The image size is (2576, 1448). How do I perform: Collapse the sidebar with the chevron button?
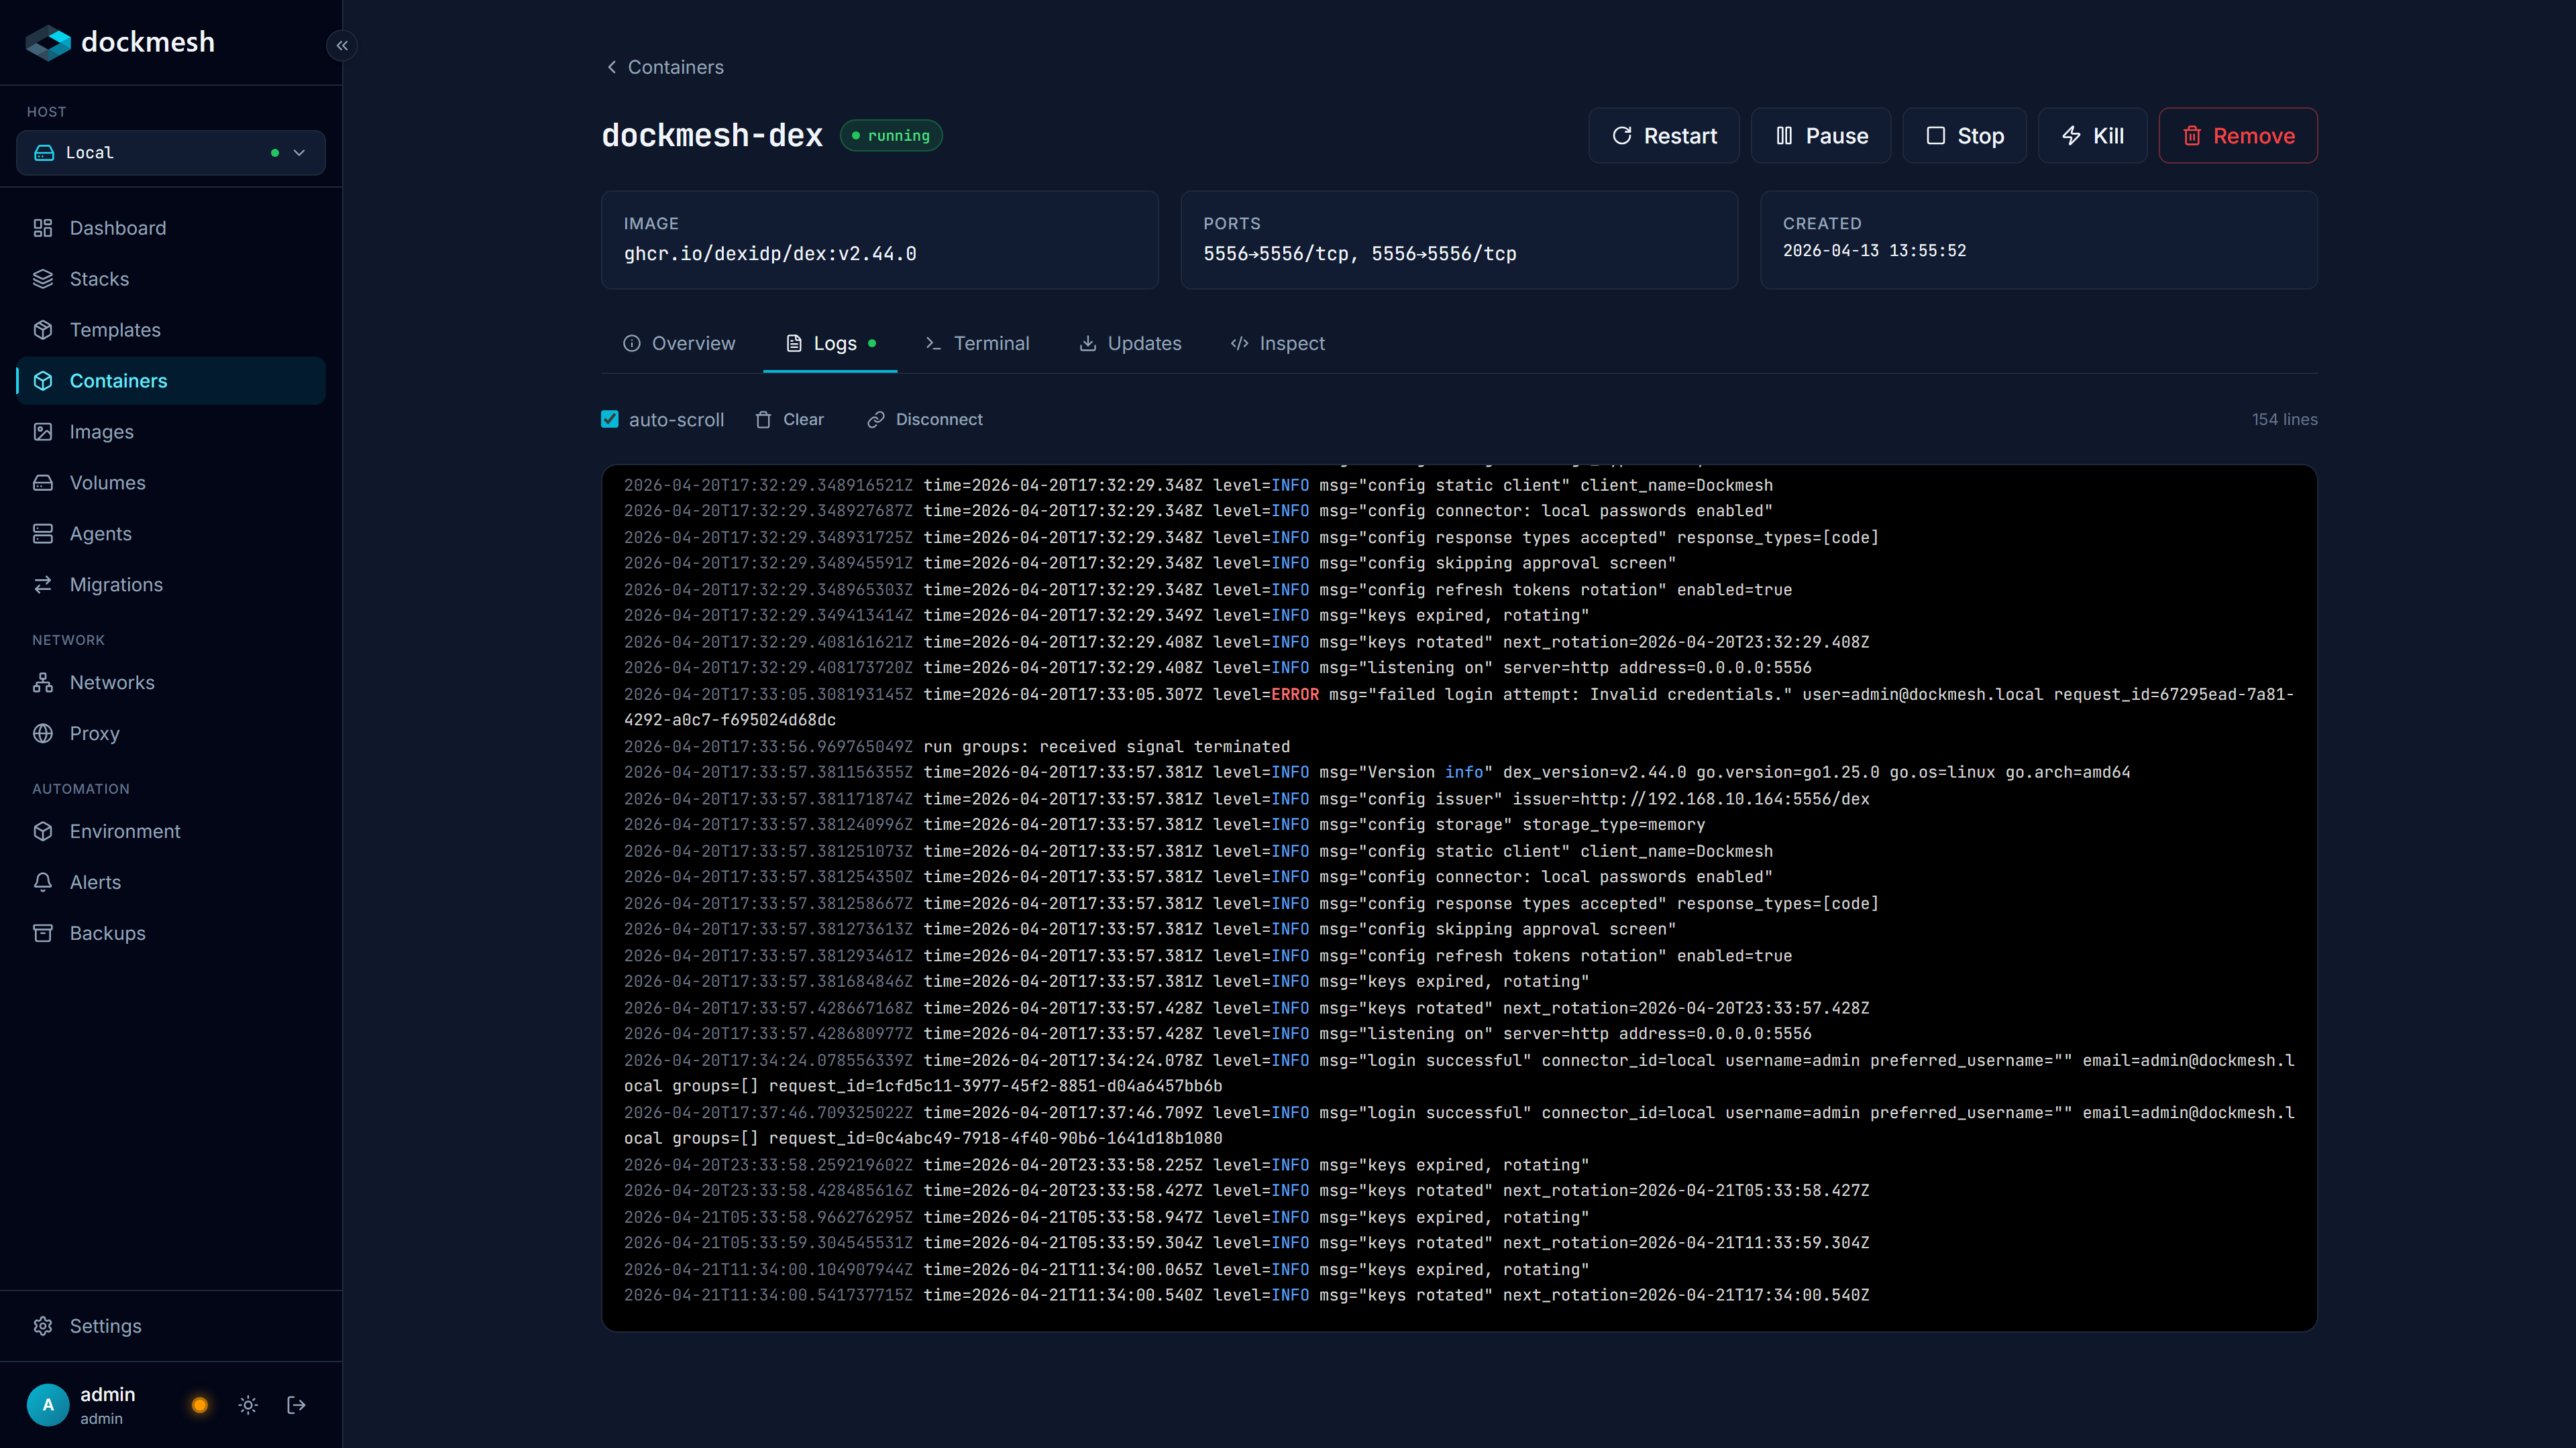pyautogui.click(x=342, y=45)
